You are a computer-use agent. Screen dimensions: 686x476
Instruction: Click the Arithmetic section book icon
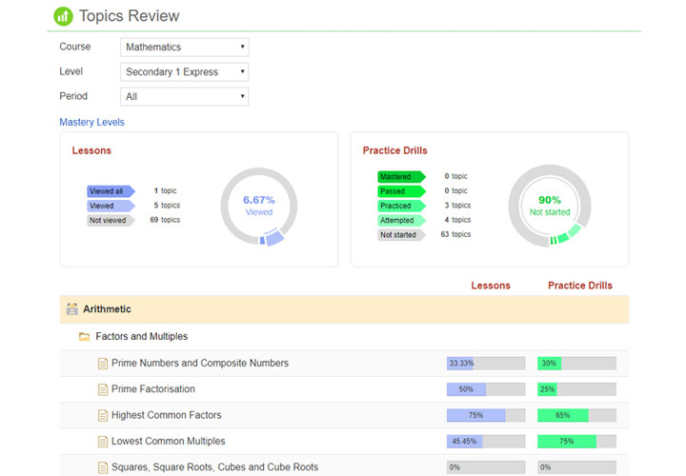tap(71, 309)
